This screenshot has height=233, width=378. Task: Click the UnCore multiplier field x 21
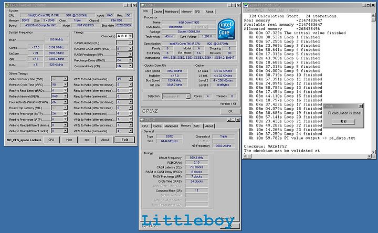point(35,53)
